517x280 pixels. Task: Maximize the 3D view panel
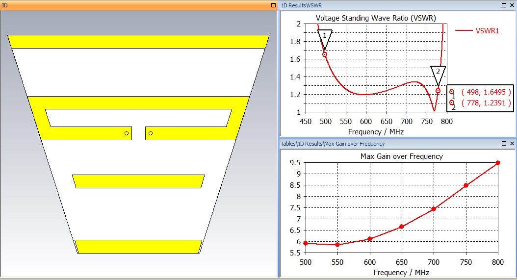(273, 5)
